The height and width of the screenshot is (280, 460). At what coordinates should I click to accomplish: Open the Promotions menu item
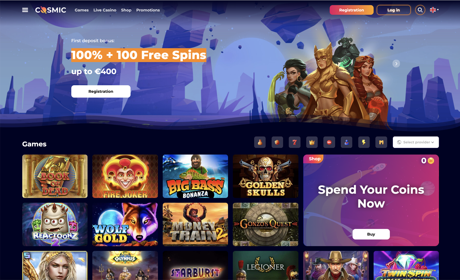pyautogui.click(x=148, y=10)
